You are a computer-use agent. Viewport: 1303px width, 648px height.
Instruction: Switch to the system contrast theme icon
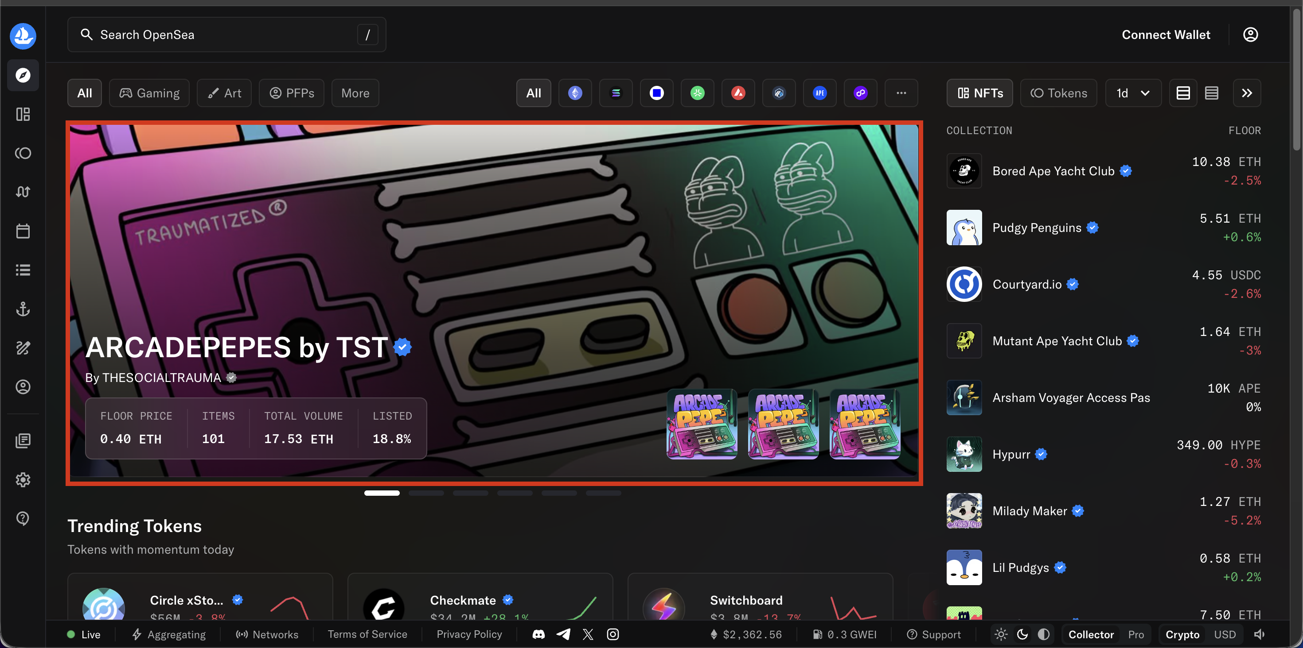1044,634
